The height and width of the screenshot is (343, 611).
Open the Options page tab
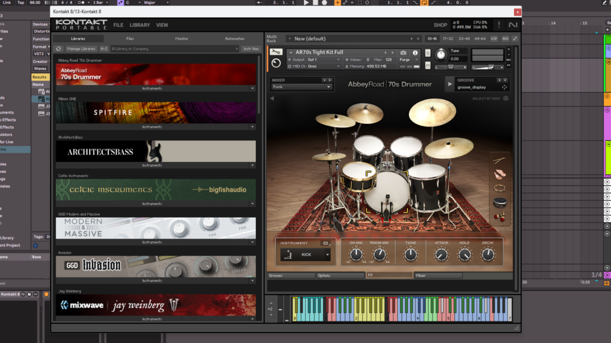[x=341, y=276]
